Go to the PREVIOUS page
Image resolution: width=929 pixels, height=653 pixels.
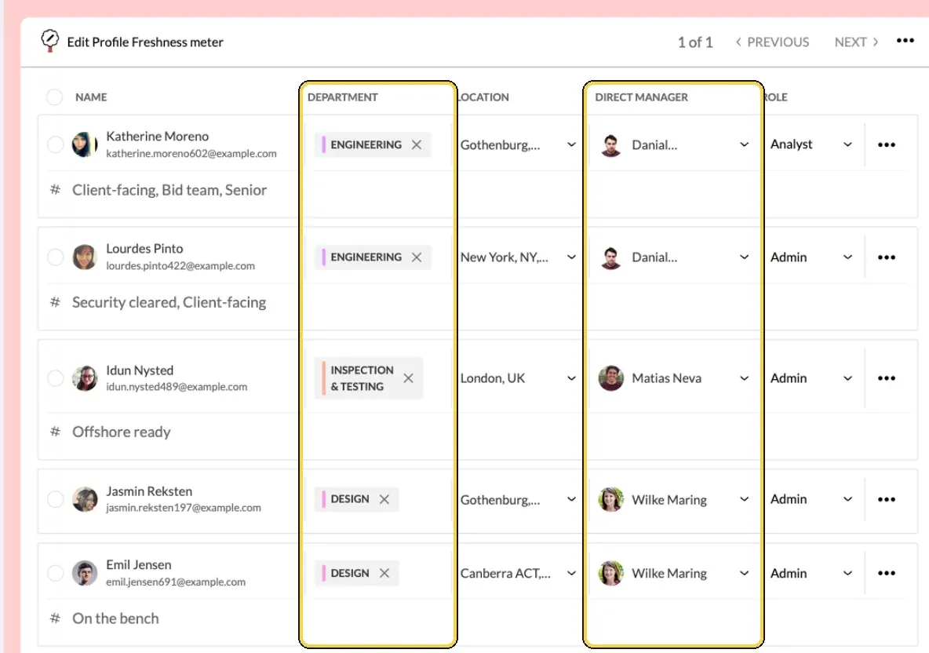click(x=772, y=42)
